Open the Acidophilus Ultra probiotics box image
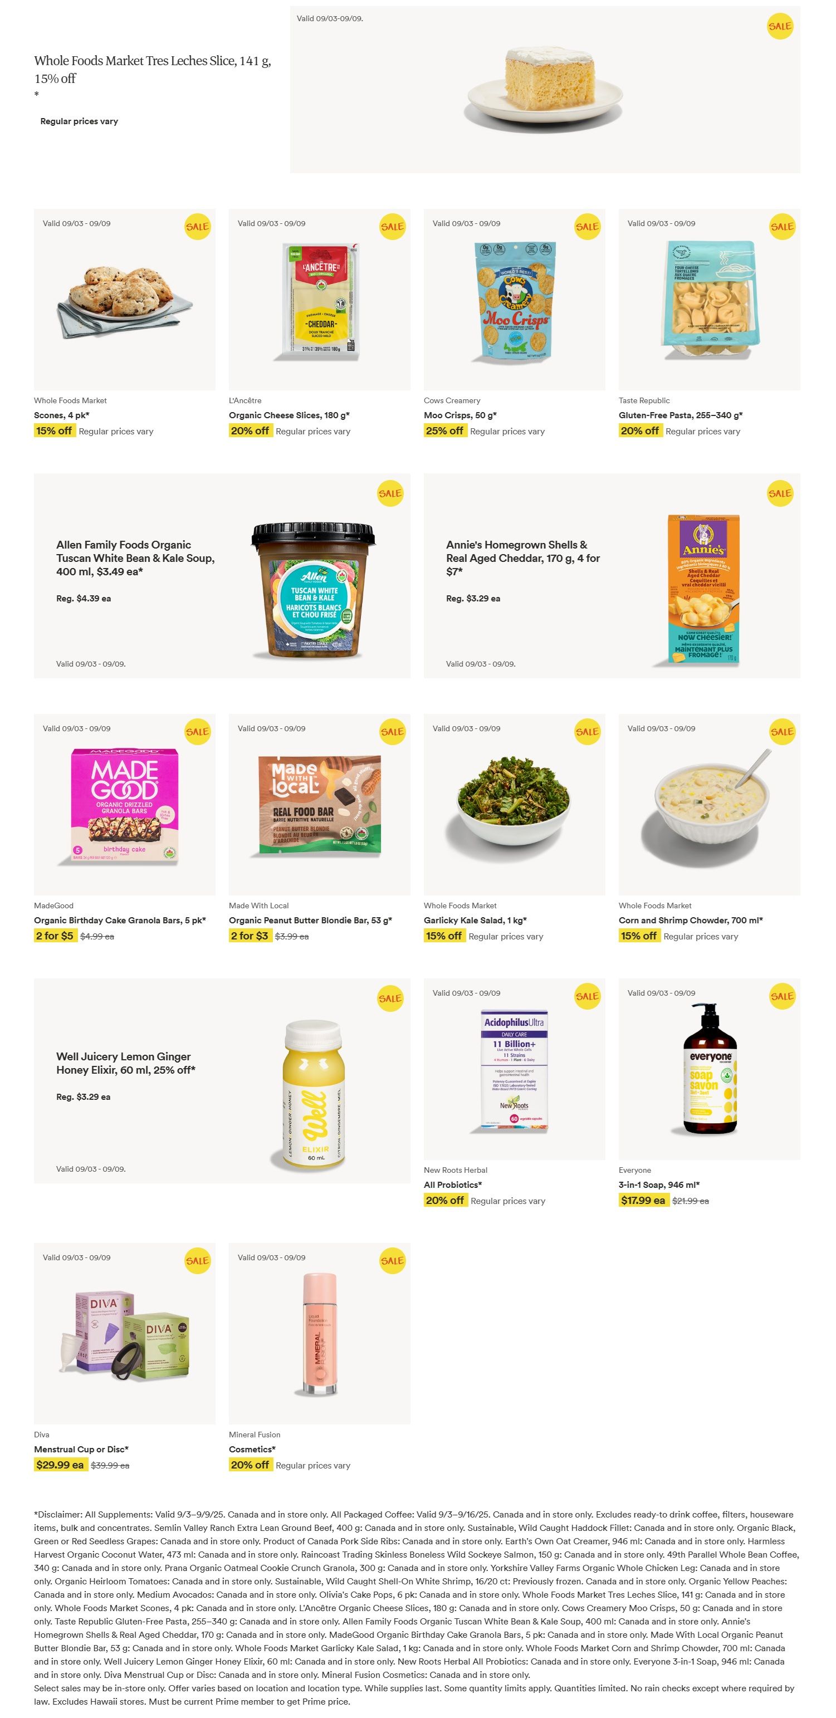The image size is (836, 1718). pos(514,1070)
